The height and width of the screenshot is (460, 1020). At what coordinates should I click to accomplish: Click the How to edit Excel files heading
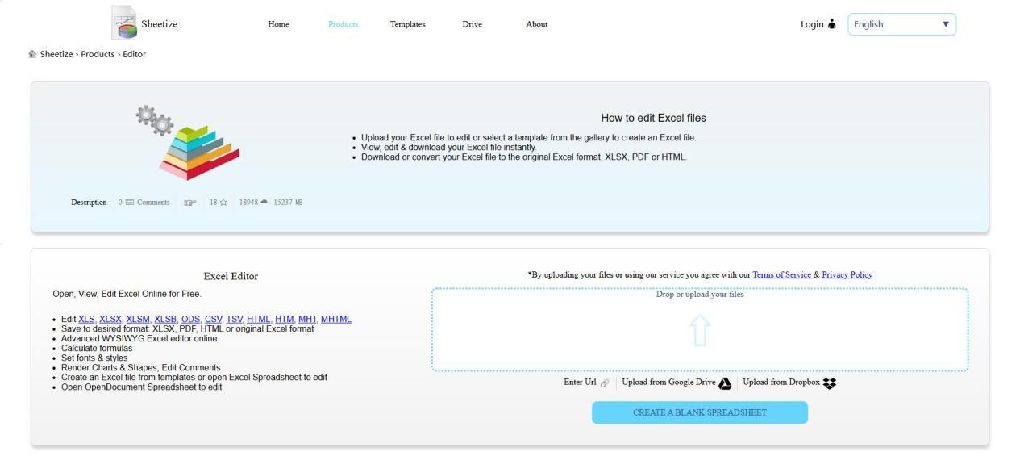(x=653, y=118)
